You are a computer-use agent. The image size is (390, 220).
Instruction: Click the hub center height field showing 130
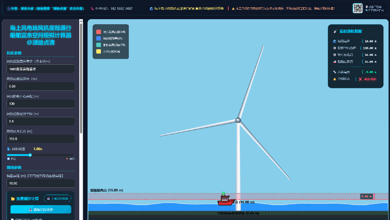41,104
